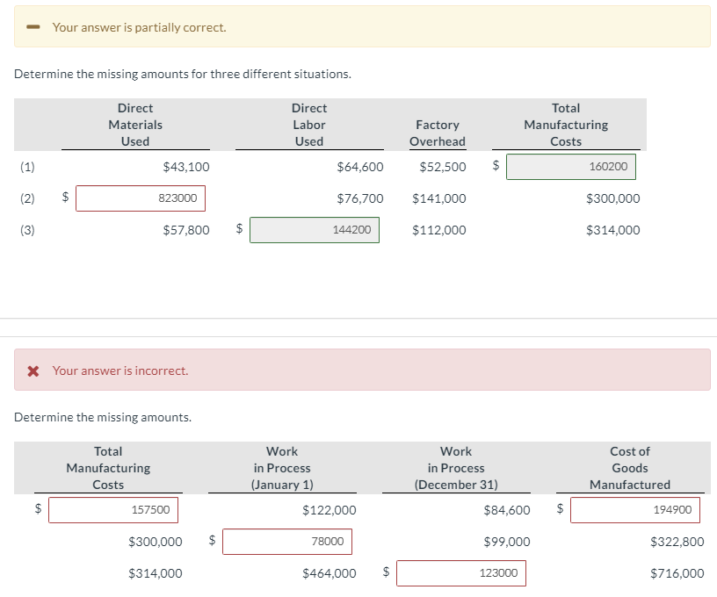Click the situation (2) row label
Image resolution: width=717 pixels, height=597 pixels.
point(27,198)
